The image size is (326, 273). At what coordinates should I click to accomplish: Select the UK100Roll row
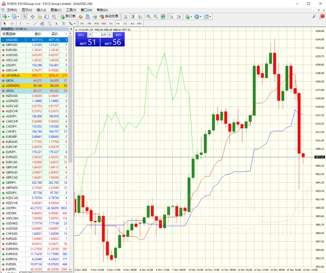point(34,76)
